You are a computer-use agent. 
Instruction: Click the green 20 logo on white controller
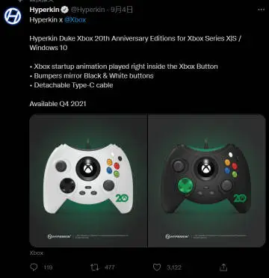pos(122,198)
